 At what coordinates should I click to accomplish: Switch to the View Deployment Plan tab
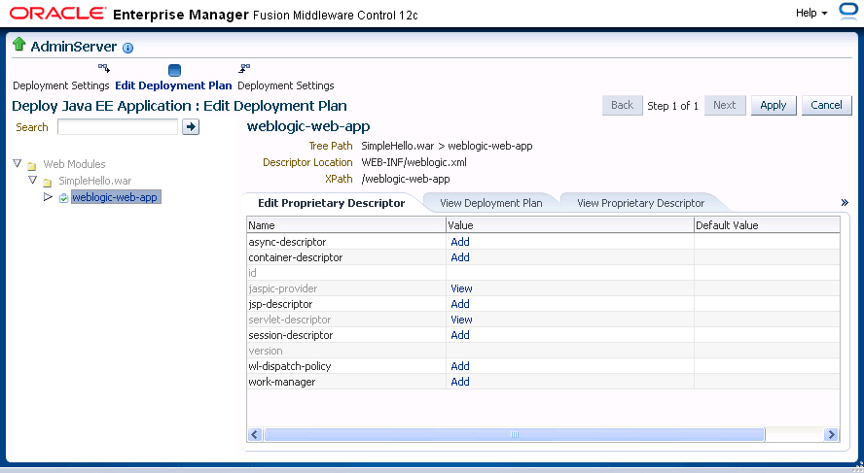(x=491, y=203)
